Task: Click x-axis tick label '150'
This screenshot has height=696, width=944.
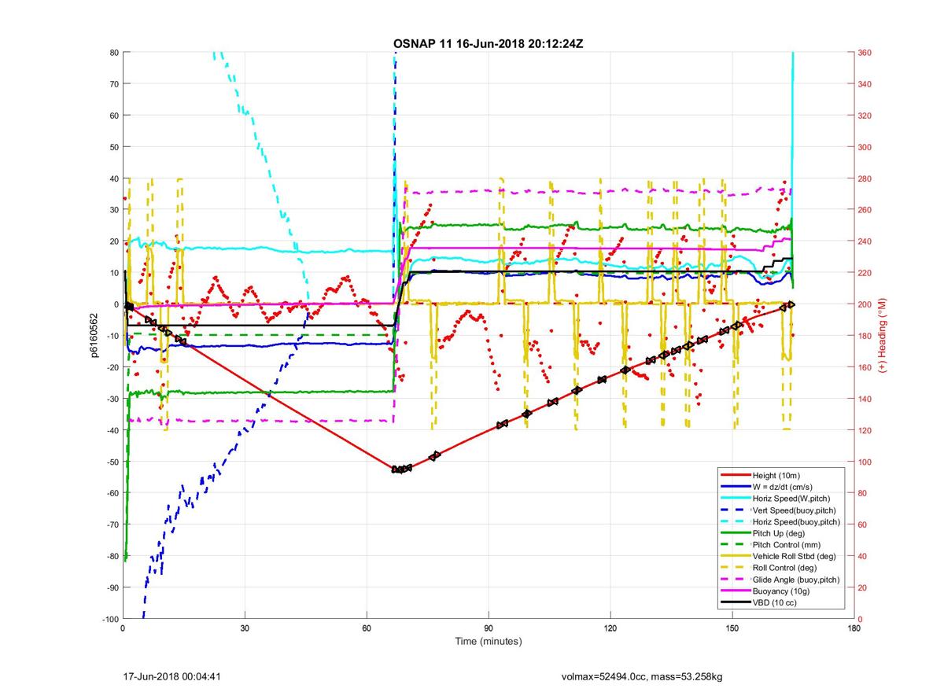Action: pyautogui.click(x=732, y=628)
